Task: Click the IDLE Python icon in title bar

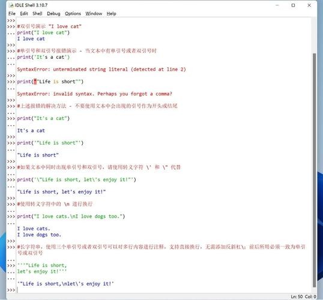Action: click(11, 5)
